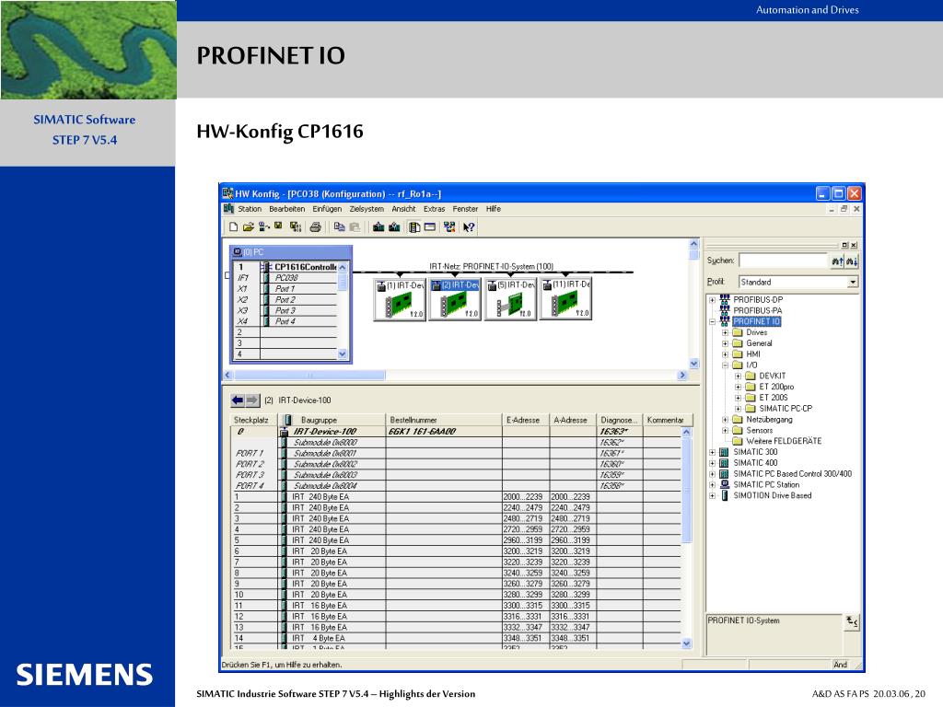Collapse the I/O folder node
The image size is (943, 707).
[725, 365]
